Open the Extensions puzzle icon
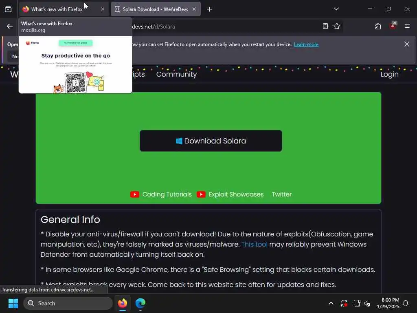Screen dimensions: 417x313 click(x=378, y=26)
